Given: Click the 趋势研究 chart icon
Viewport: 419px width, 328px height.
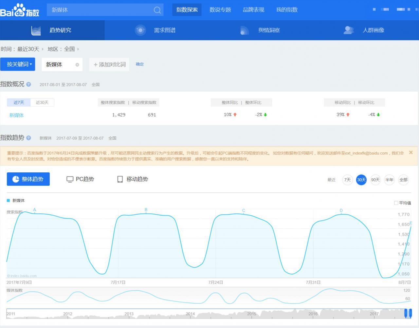Looking at the screenshot, I should point(36,30).
